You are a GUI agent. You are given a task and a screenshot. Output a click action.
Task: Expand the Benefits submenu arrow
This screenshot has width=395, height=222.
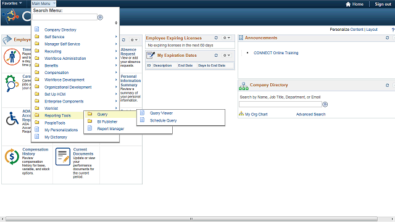click(x=116, y=65)
